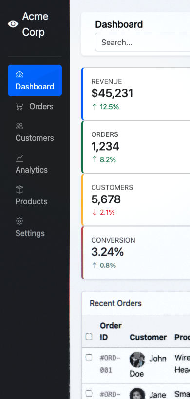Open Settings from the sidebar

click(x=35, y=227)
